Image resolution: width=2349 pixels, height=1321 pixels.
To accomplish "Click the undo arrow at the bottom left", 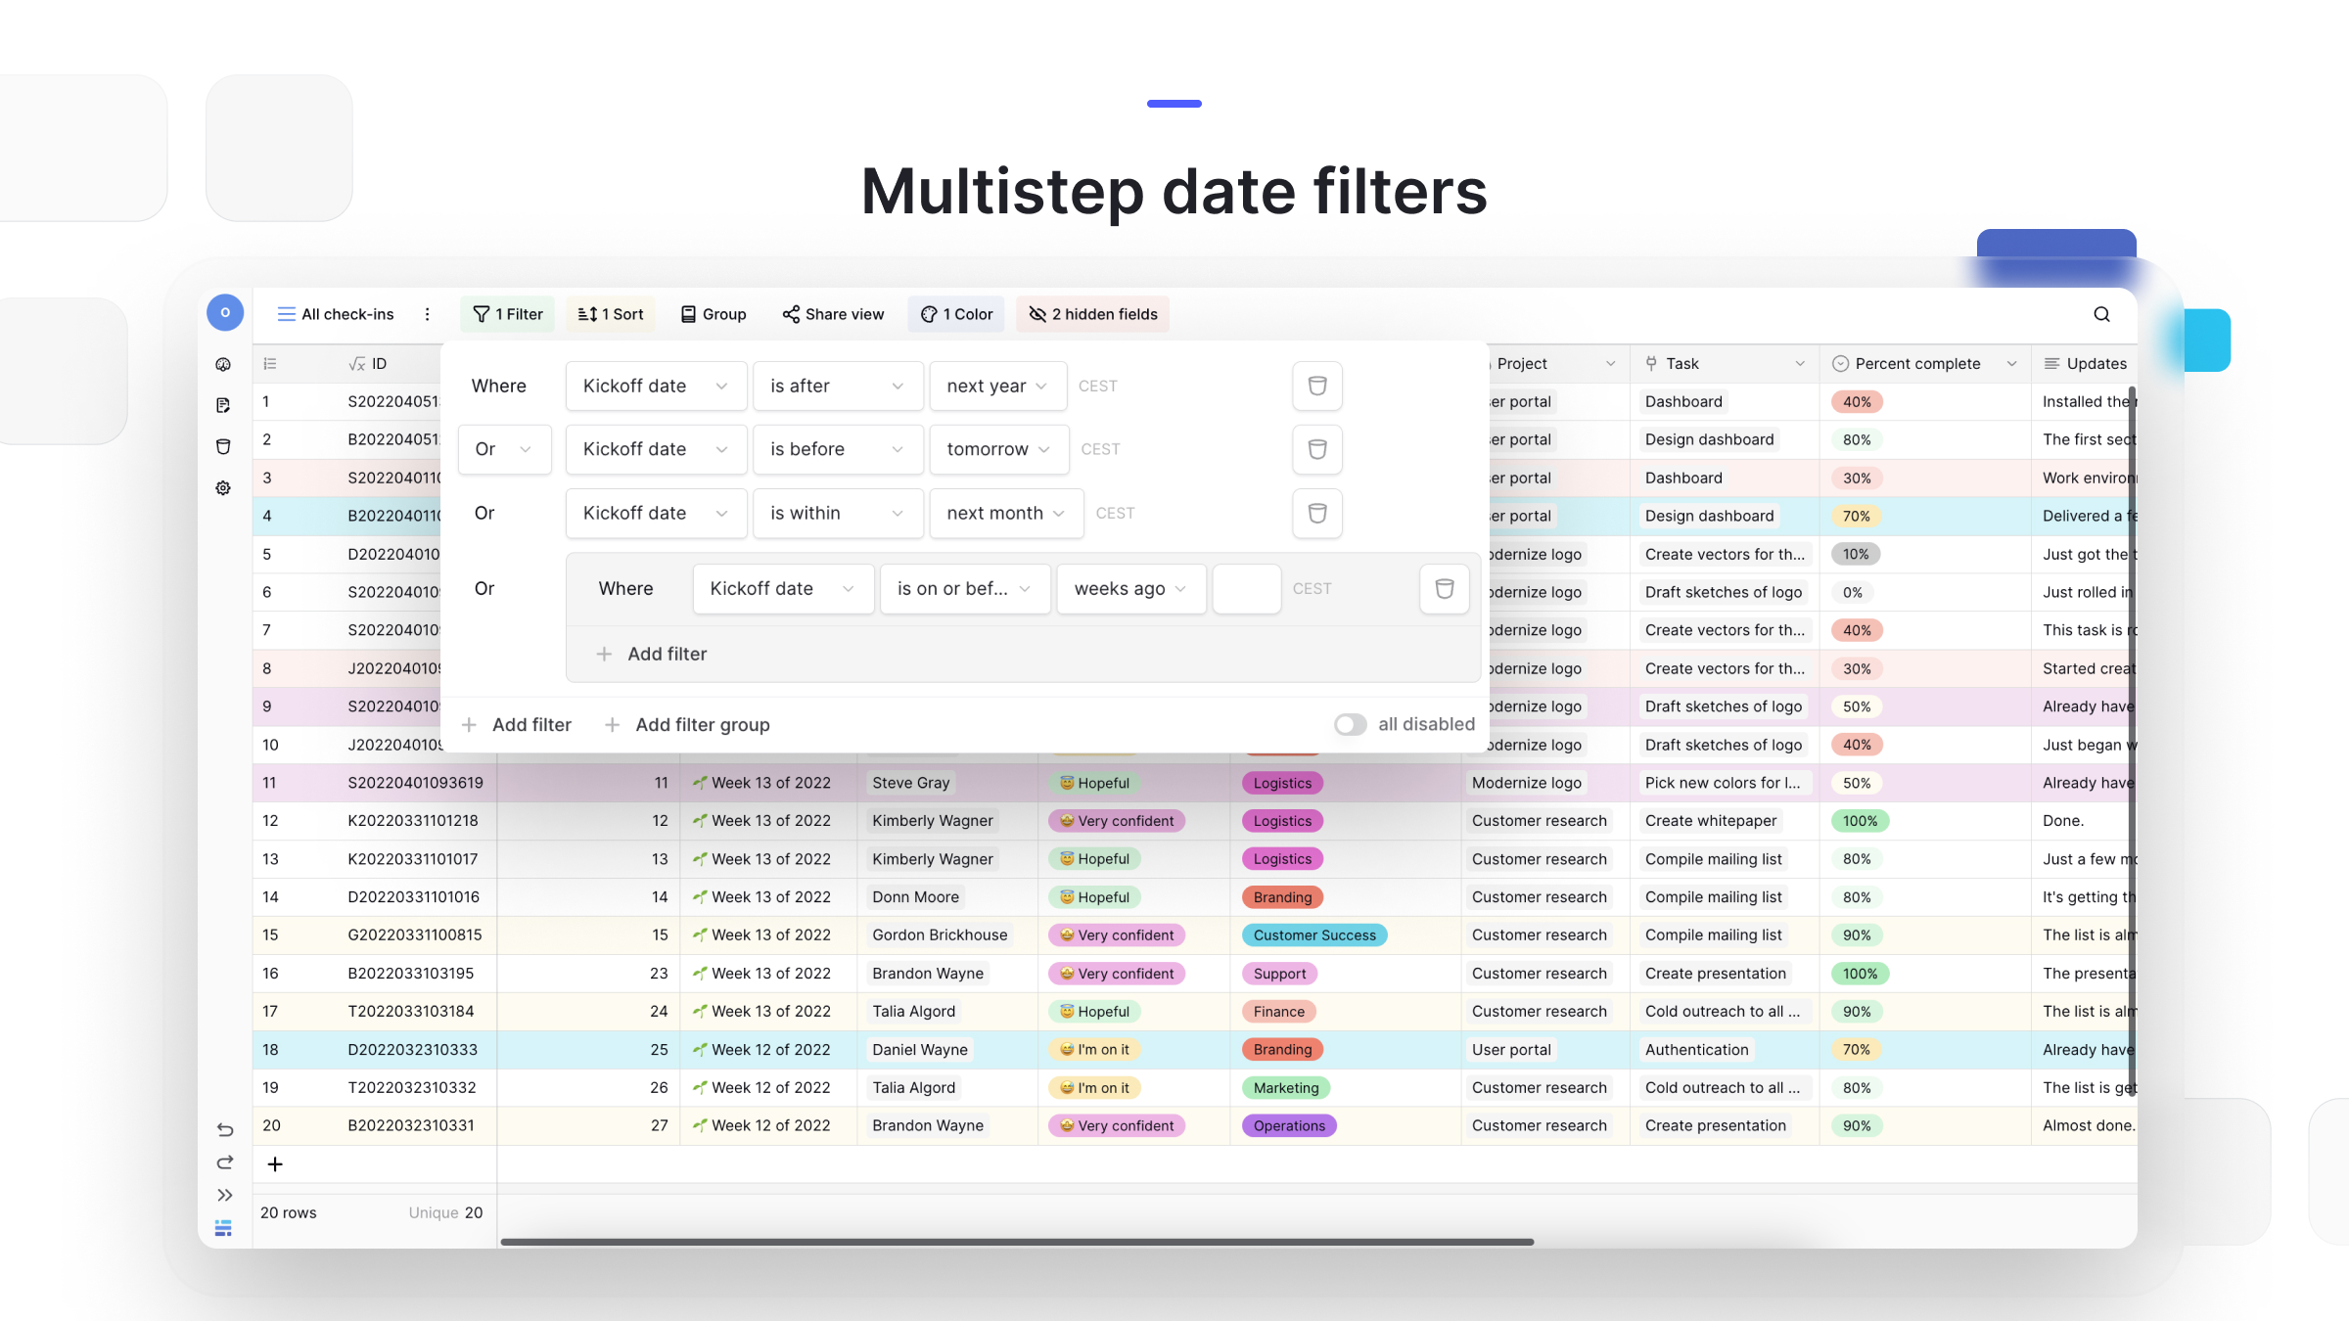I will pos(224,1129).
